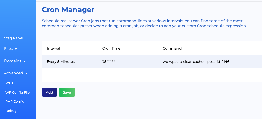Viewport: 262px width, 119px height.
Task: Click the Cron Manager page heading
Action: 68,10
